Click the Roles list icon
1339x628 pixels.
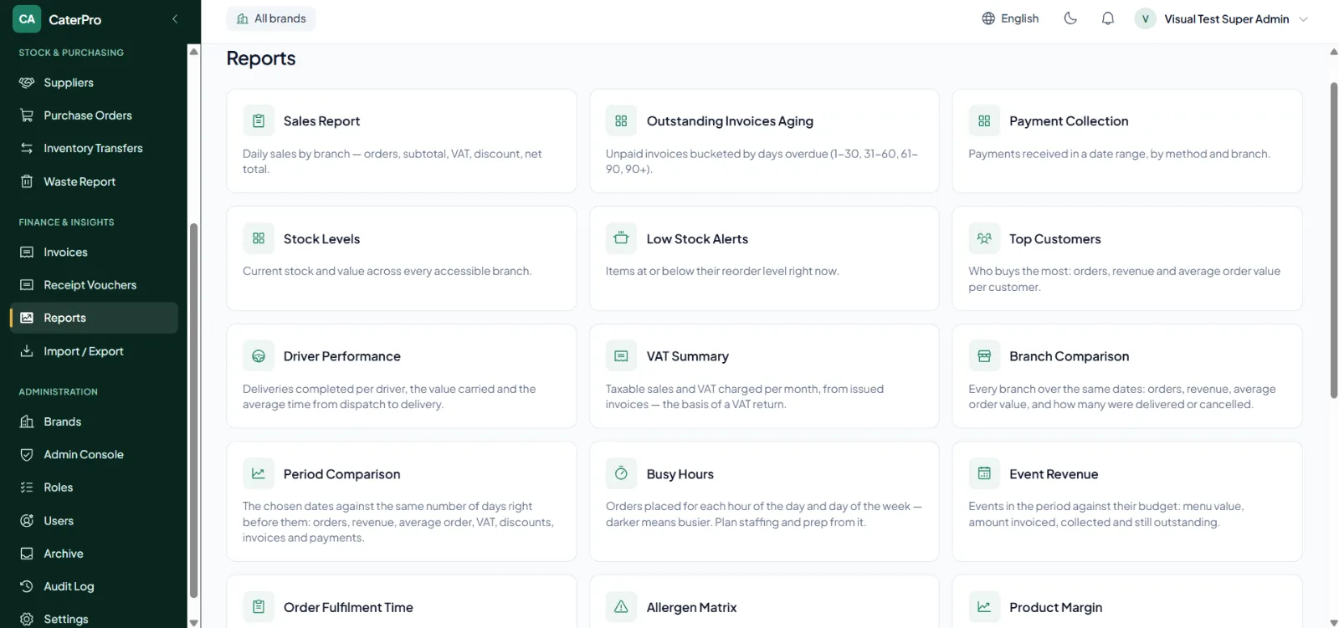pyautogui.click(x=27, y=488)
